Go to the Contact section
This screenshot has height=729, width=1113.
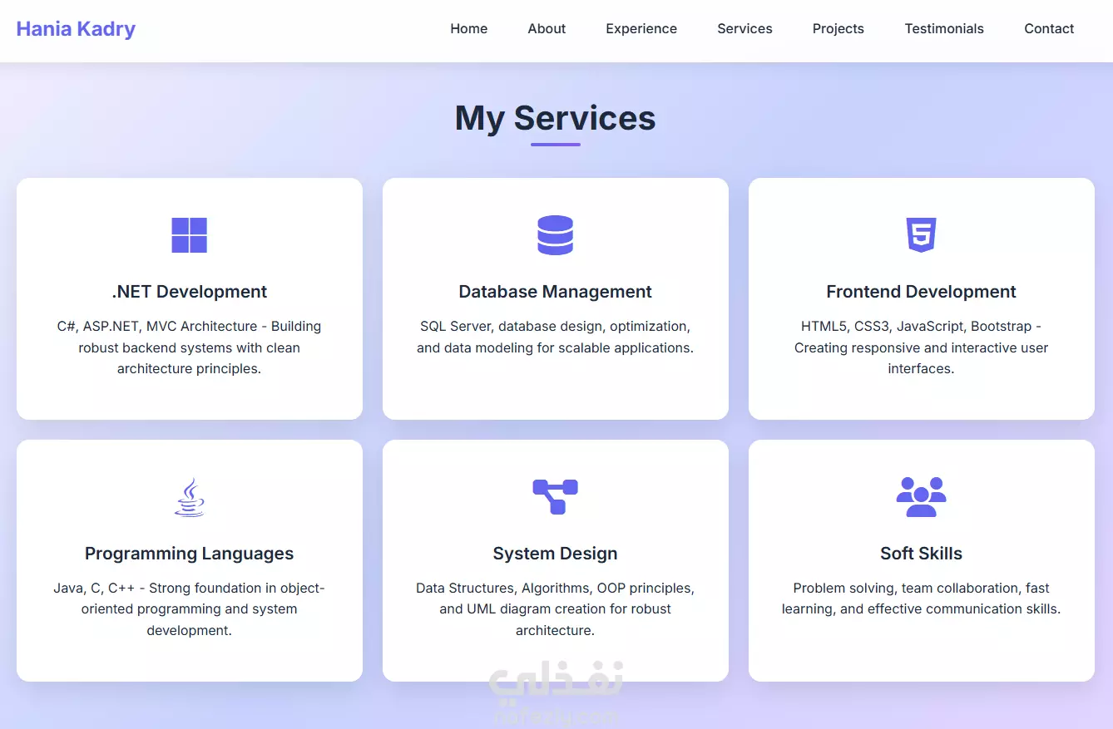tap(1049, 29)
